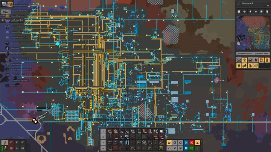The width and height of the screenshot is (271, 152).
Task: Click the copy selection shortcut icon
Action: click(180, 148)
